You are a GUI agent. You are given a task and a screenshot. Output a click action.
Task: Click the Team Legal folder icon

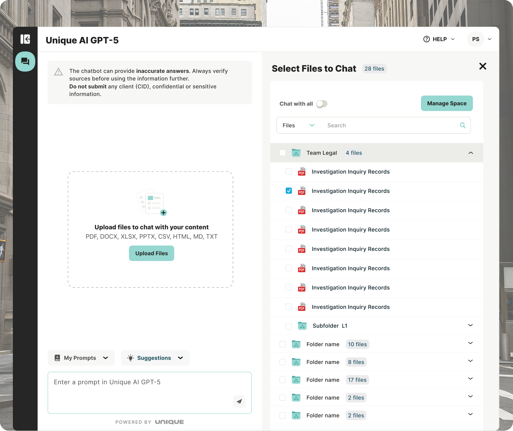pyautogui.click(x=296, y=153)
